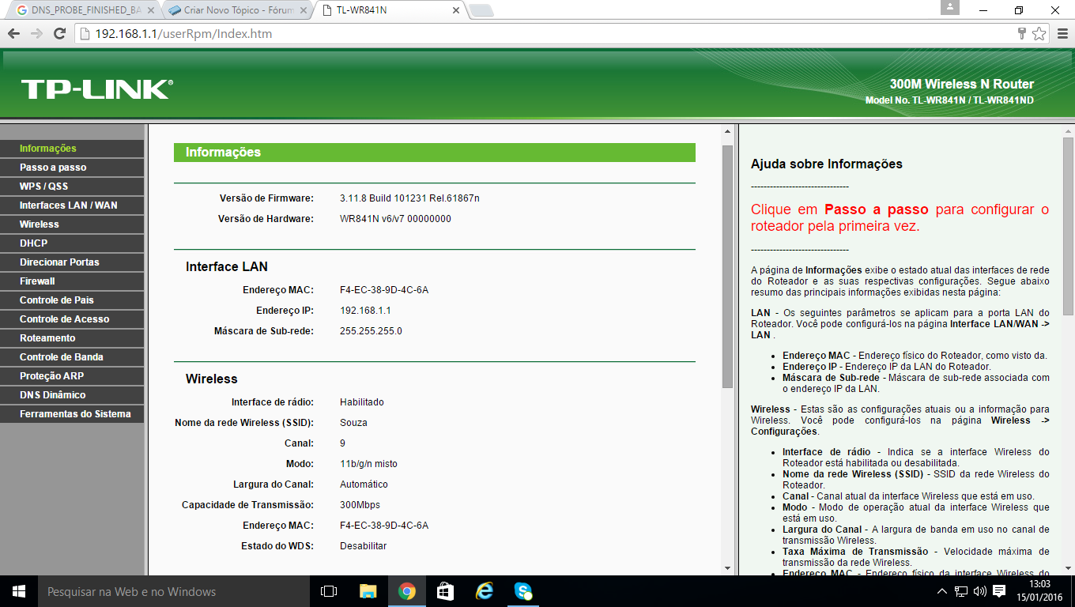1075x607 pixels.
Task: Close the Criar Novo Tópico tab
Action: (304, 11)
